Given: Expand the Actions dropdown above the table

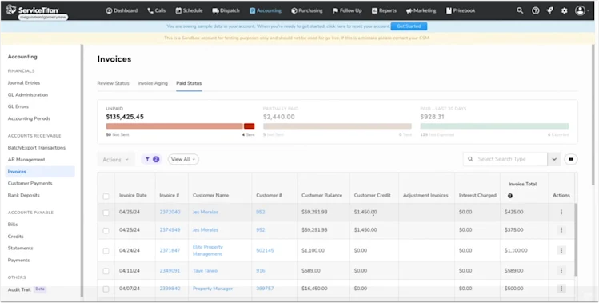Looking at the screenshot, I should (x=116, y=160).
